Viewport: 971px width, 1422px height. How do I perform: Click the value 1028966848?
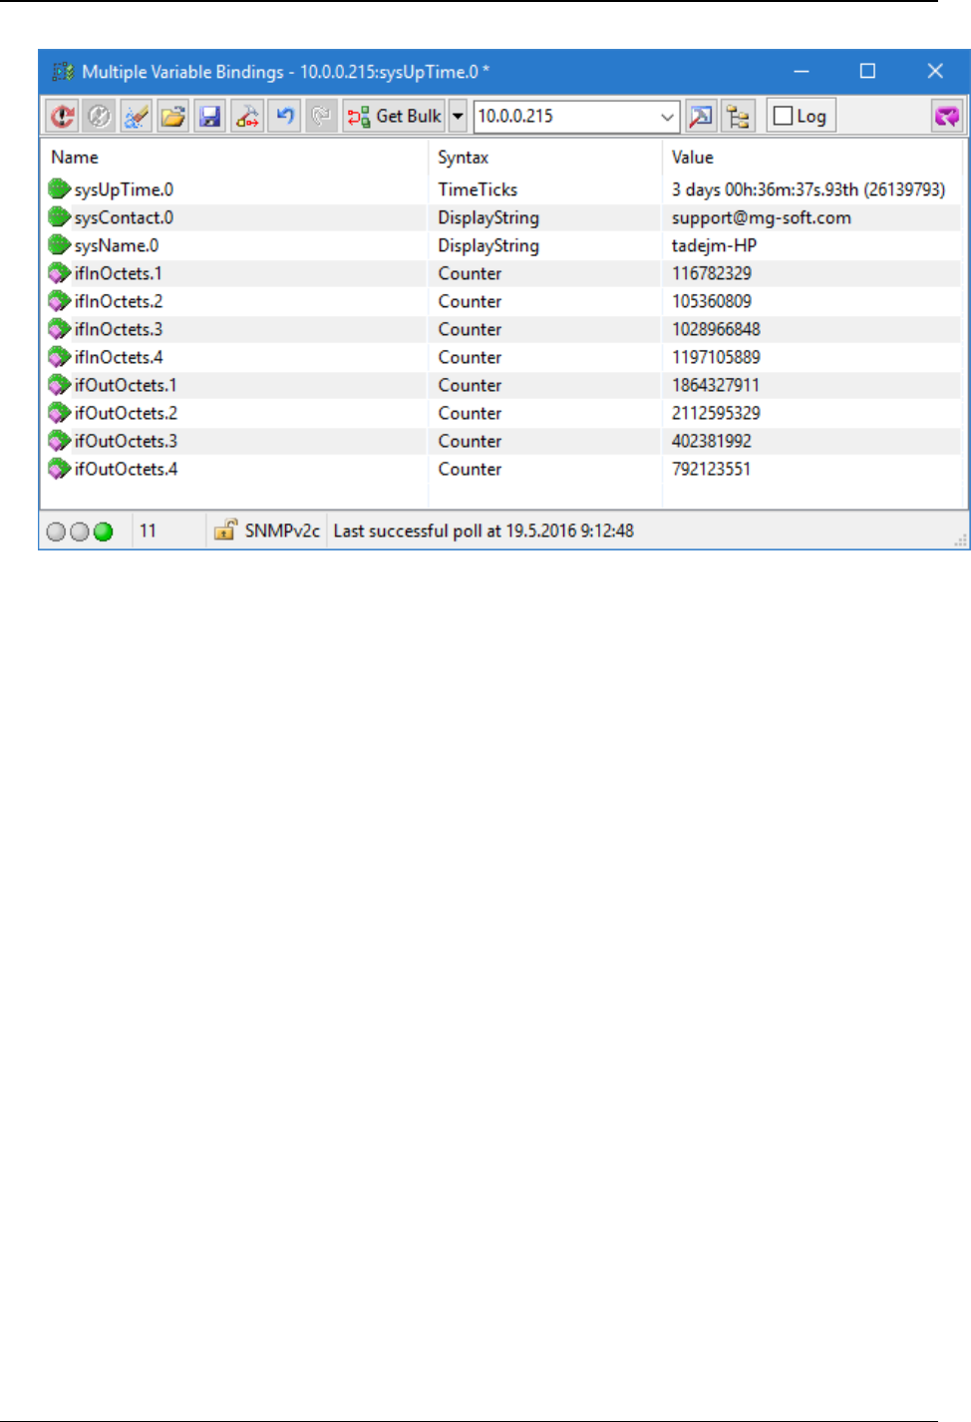click(x=716, y=329)
